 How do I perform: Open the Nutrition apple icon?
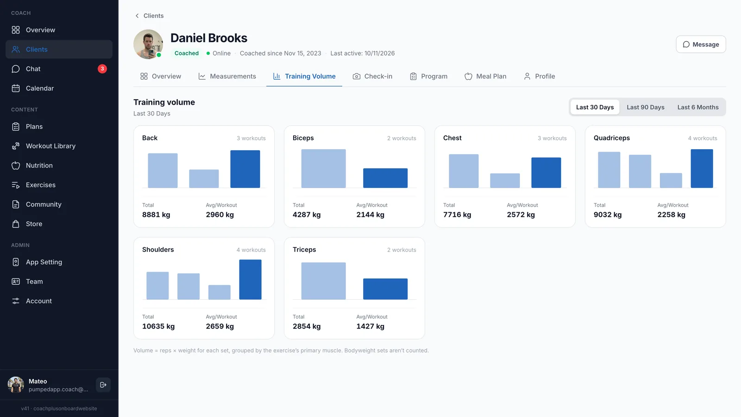coord(16,165)
